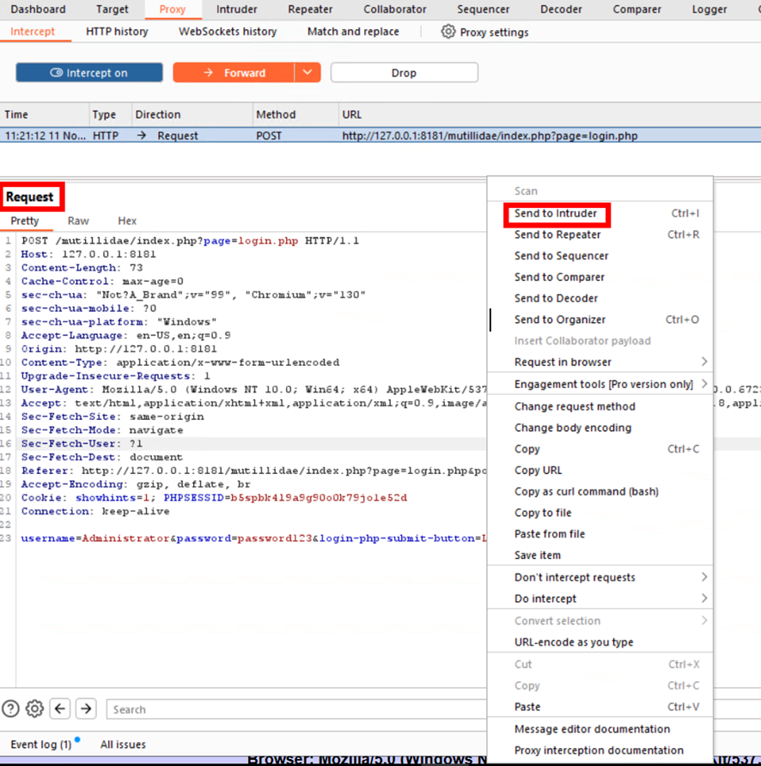
Task: Switch to the Collaborator tab
Action: pos(395,9)
